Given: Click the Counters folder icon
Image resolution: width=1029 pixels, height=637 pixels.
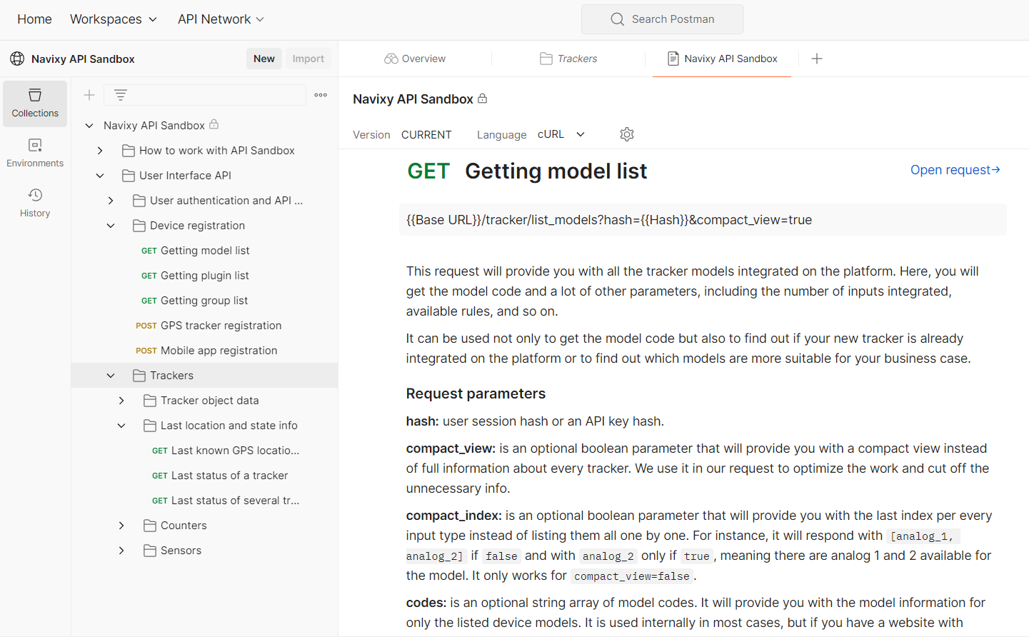Looking at the screenshot, I should pos(150,526).
